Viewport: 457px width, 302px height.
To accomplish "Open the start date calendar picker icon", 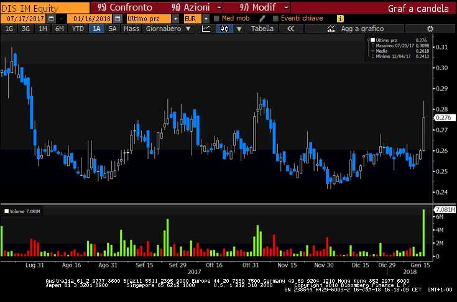I will (x=51, y=19).
